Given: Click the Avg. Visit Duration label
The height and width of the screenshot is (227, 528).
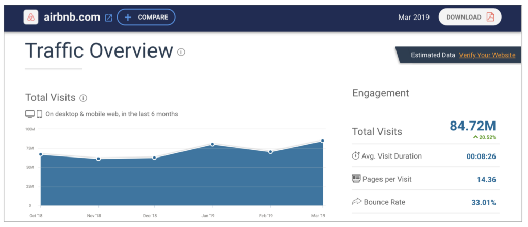Looking at the screenshot, I should point(392,156).
